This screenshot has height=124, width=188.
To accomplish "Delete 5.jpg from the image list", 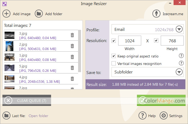I will [x=72, y=68].
